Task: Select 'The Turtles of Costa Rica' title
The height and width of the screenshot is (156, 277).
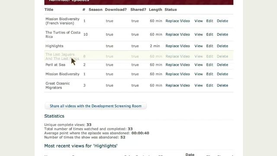Action: click(x=63, y=35)
